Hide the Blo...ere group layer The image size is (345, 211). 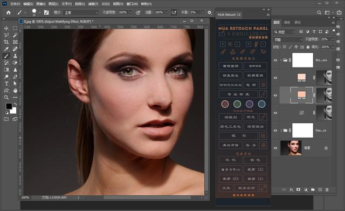click(275, 60)
